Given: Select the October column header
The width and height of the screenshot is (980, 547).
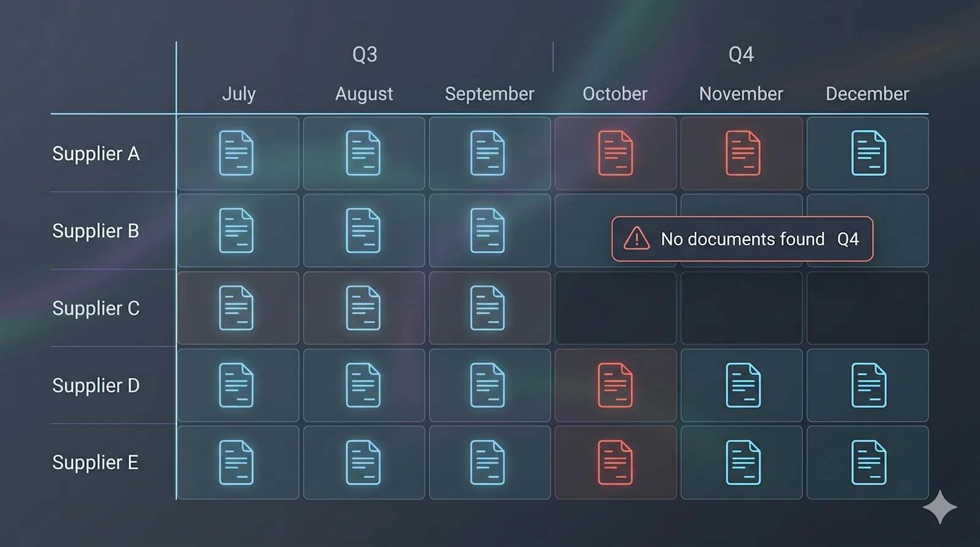Looking at the screenshot, I should tap(615, 94).
